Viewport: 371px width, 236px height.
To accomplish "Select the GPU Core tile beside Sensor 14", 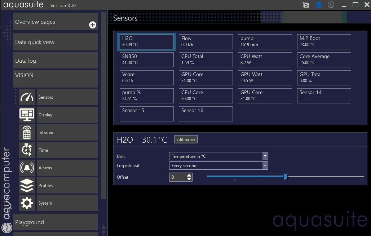I will [x=265, y=96].
